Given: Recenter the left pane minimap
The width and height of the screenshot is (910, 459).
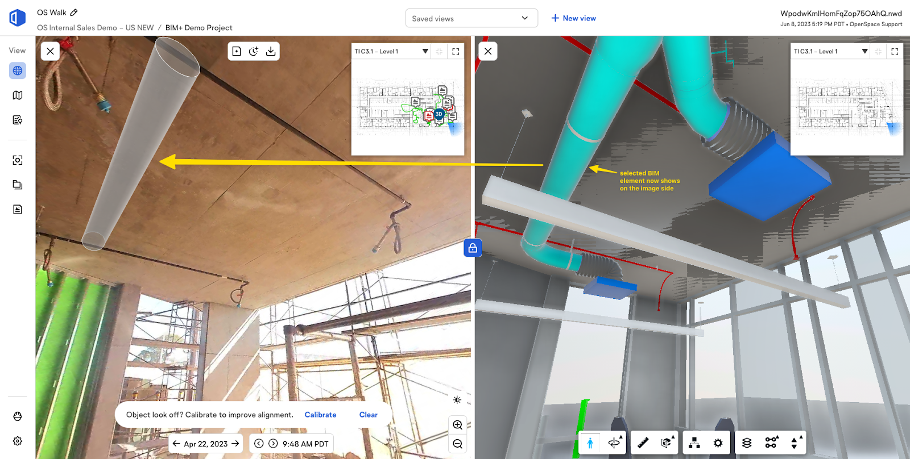Looking at the screenshot, I should click(439, 51).
